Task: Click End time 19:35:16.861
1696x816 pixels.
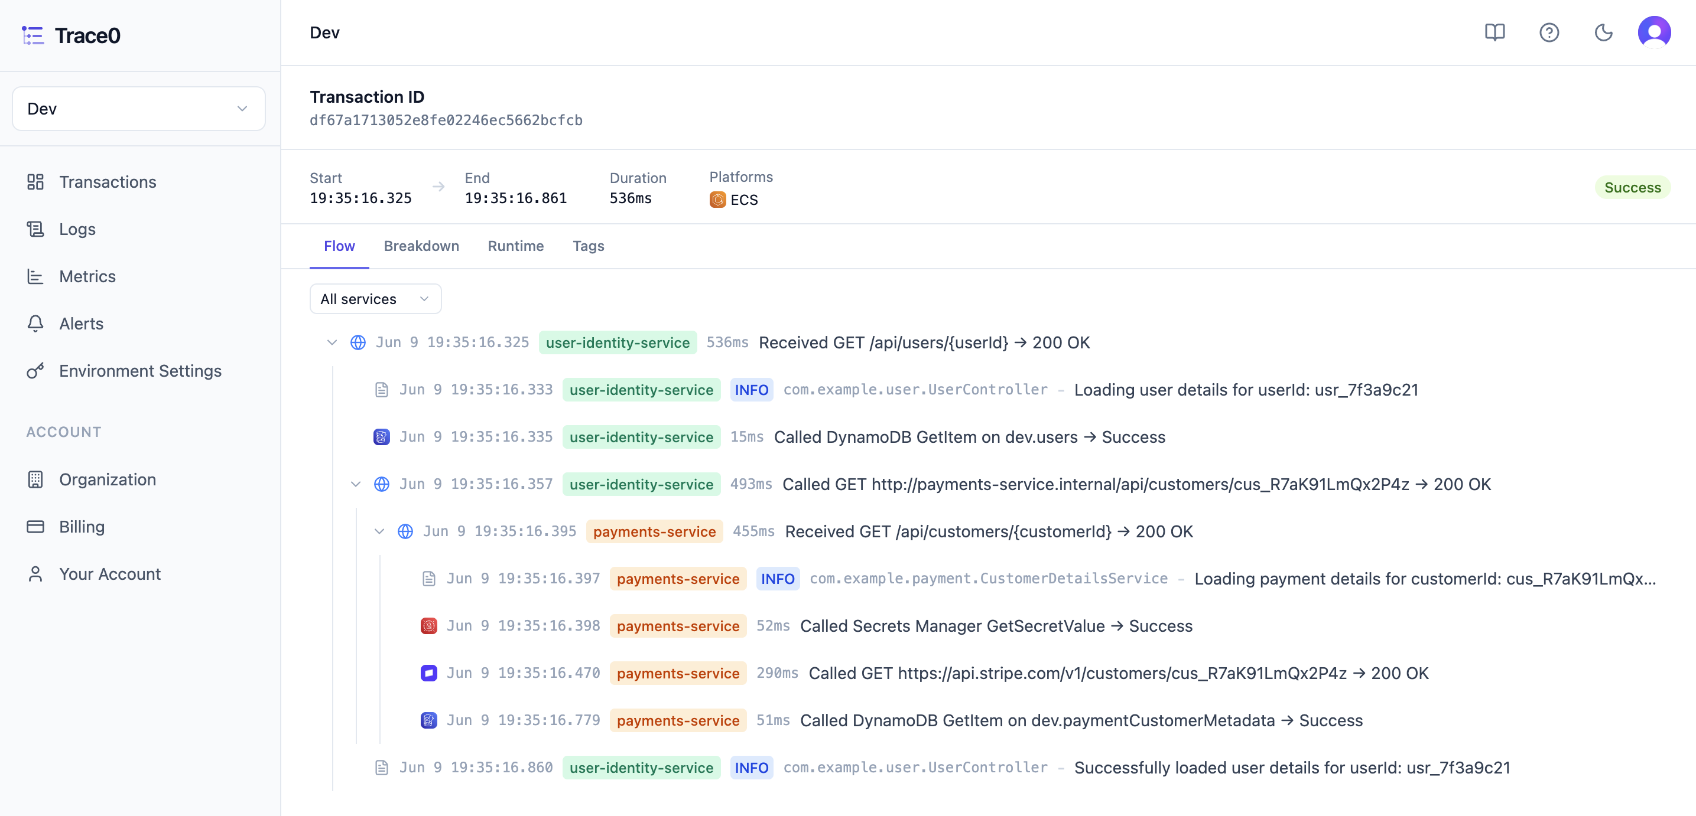Action: (x=515, y=198)
